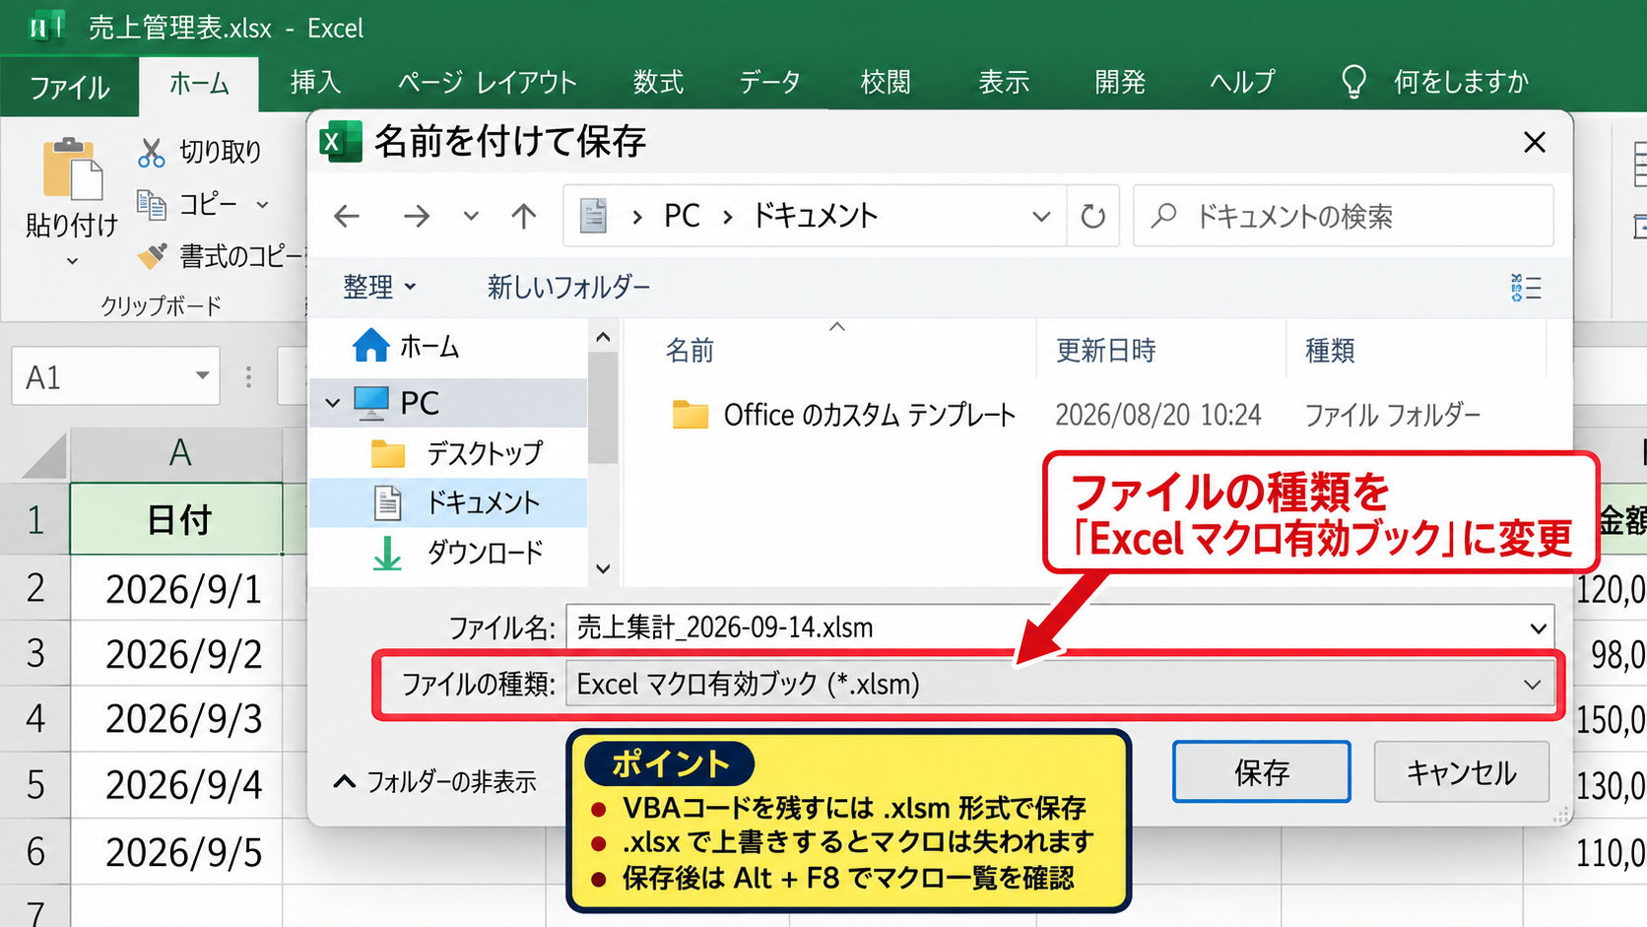Click the 切り取り command
Screen dimensions: 1647x927
(201, 153)
